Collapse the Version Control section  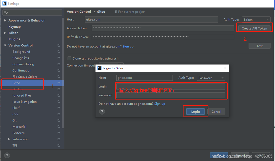(5, 45)
